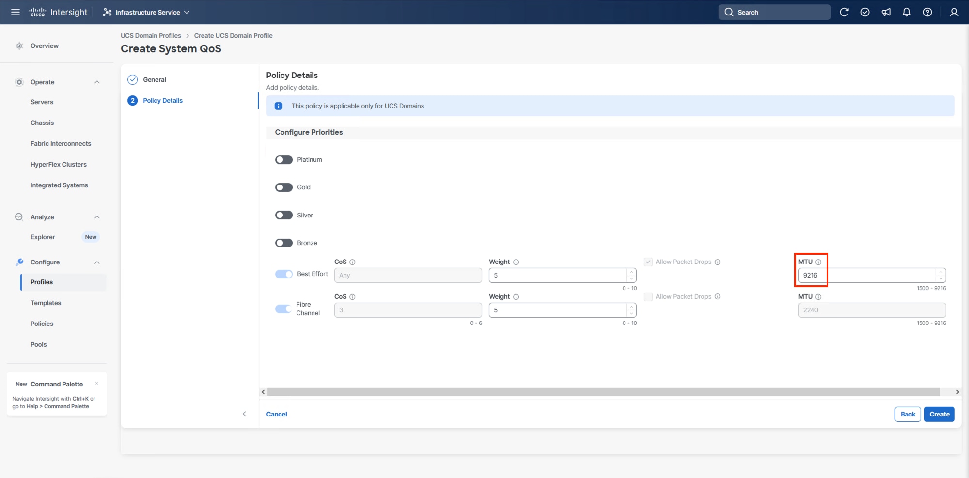Open the Infrastructure Service dropdown
The width and height of the screenshot is (969, 478).
(x=146, y=12)
